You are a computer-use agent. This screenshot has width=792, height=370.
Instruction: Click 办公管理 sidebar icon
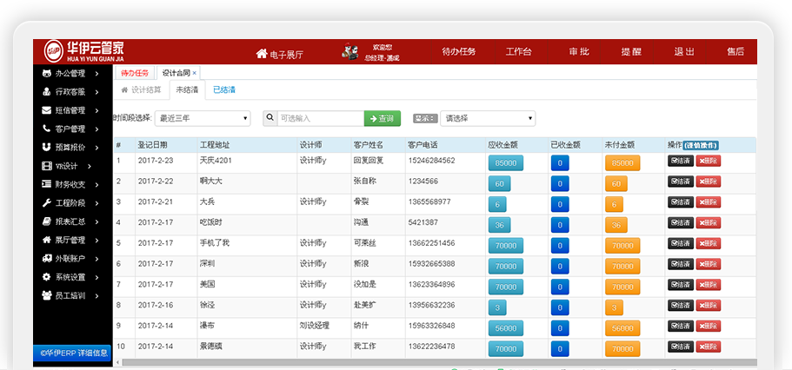tap(46, 74)
